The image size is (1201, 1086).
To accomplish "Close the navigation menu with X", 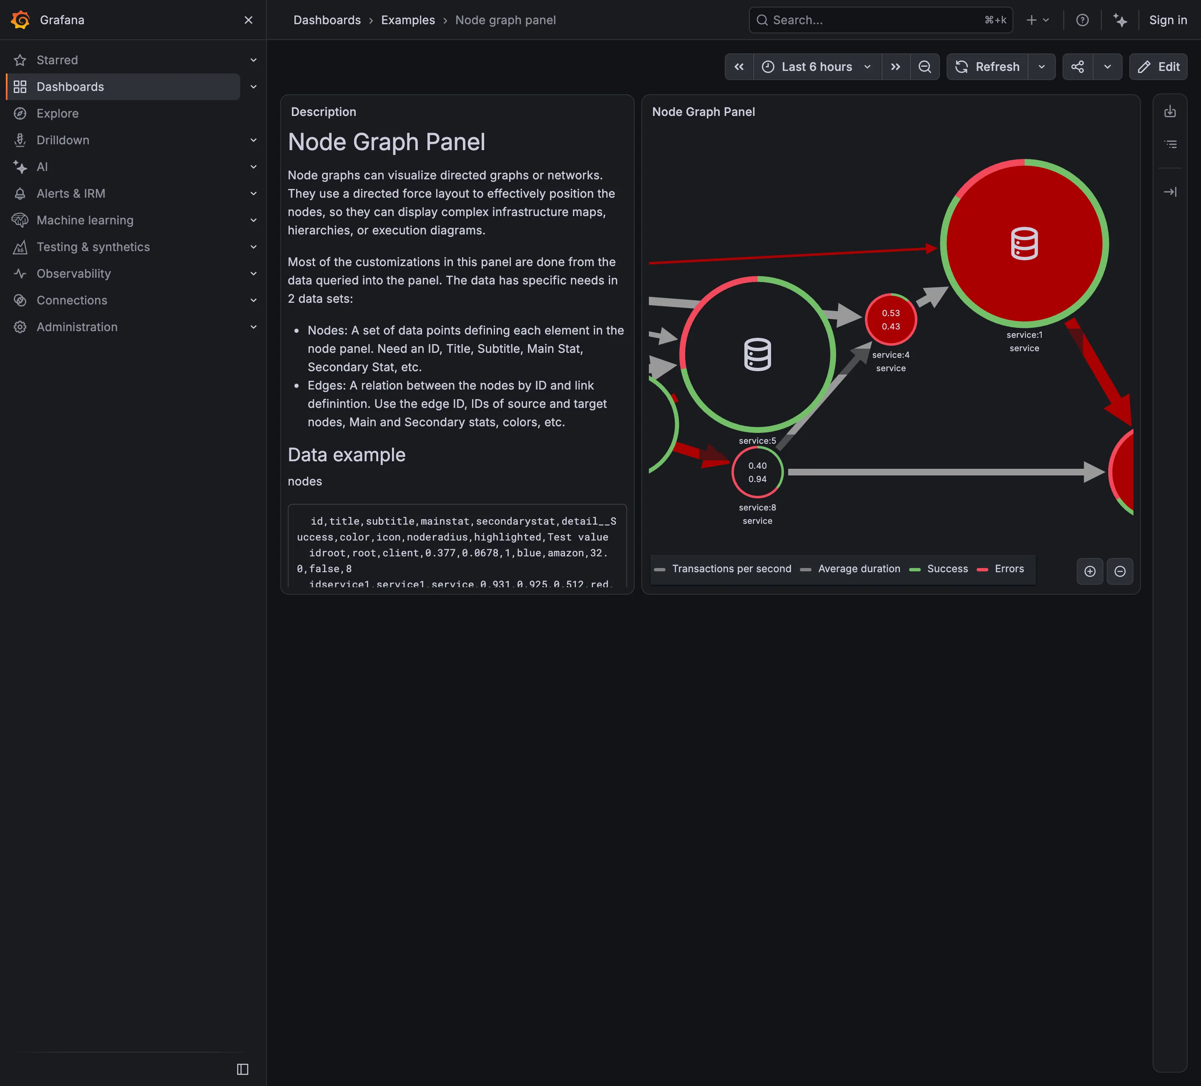I will tap(249, 20).
